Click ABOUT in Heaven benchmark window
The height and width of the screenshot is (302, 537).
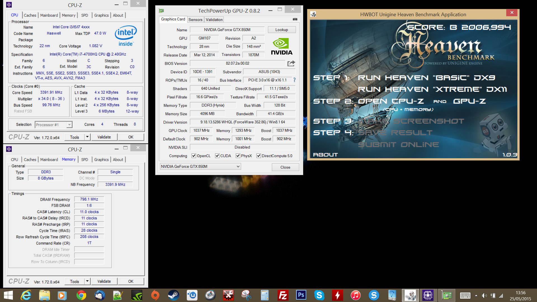click(x=325, y=155)
